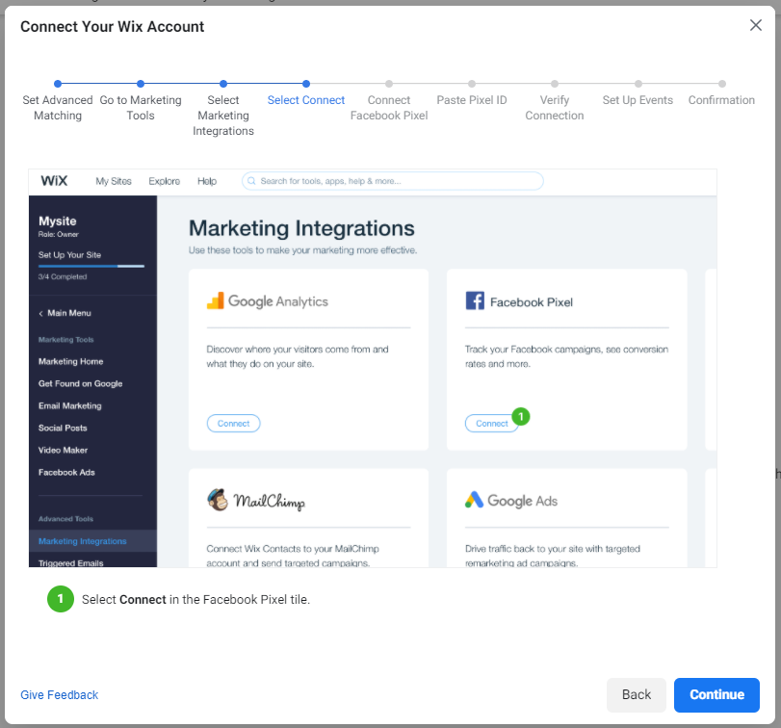Click the Confirmation step dot

click(721, 84)
